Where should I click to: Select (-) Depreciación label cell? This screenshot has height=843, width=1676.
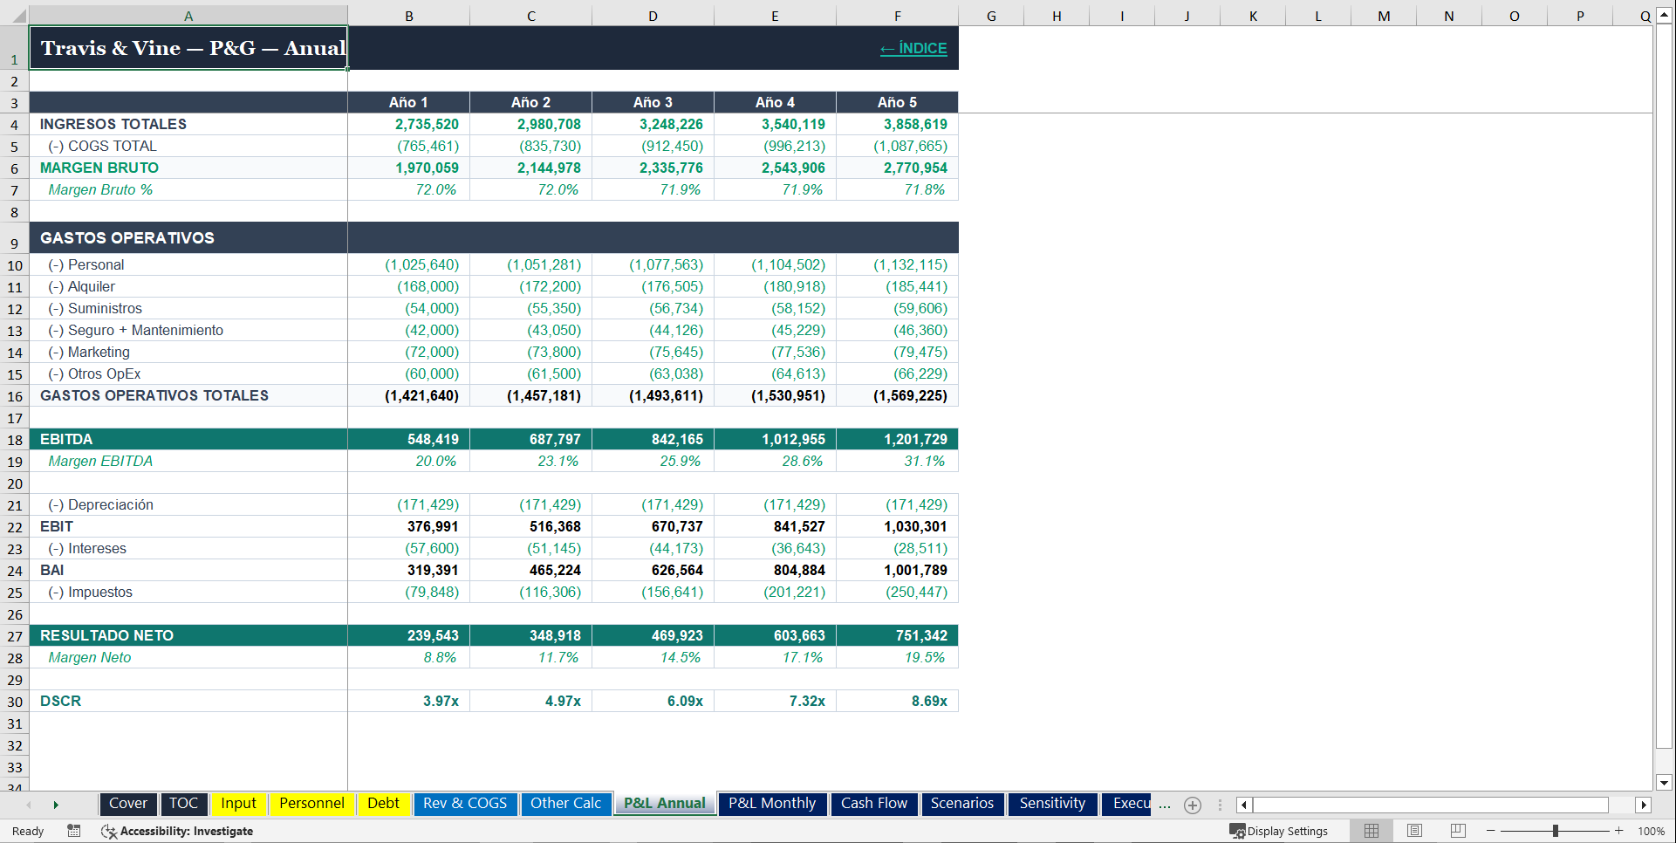pyautogui.click(x=188, y=504)
